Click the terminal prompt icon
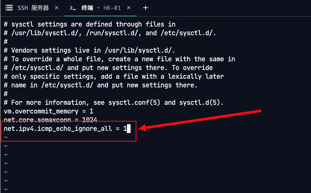Image resolution: width=311 pixels, height=193 pixels. 73,8
